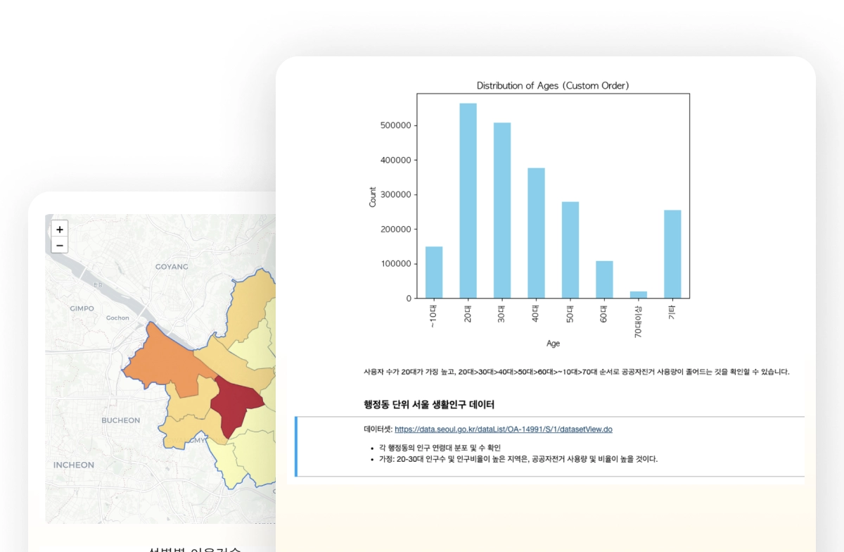The image size is (844, 552).
Task: Select the ~10대 bar in the chart
Action: 434,272
